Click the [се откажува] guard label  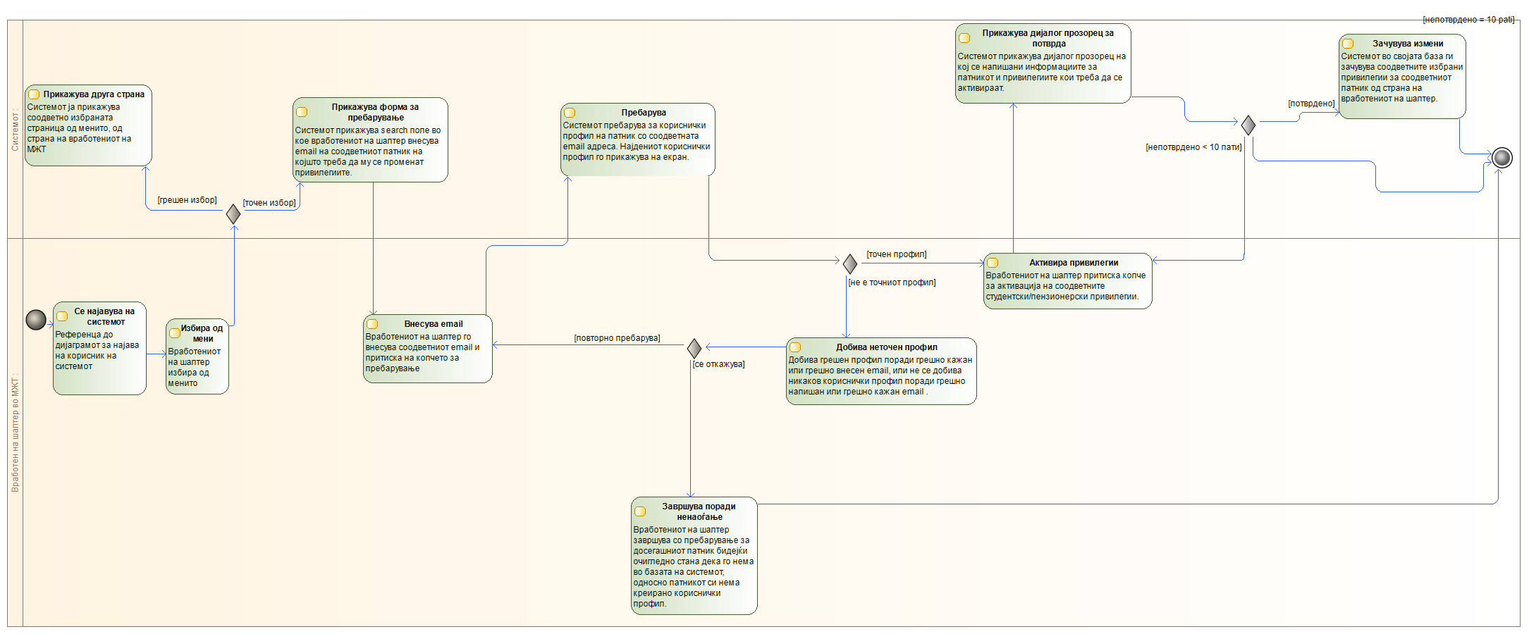[718, 364]
